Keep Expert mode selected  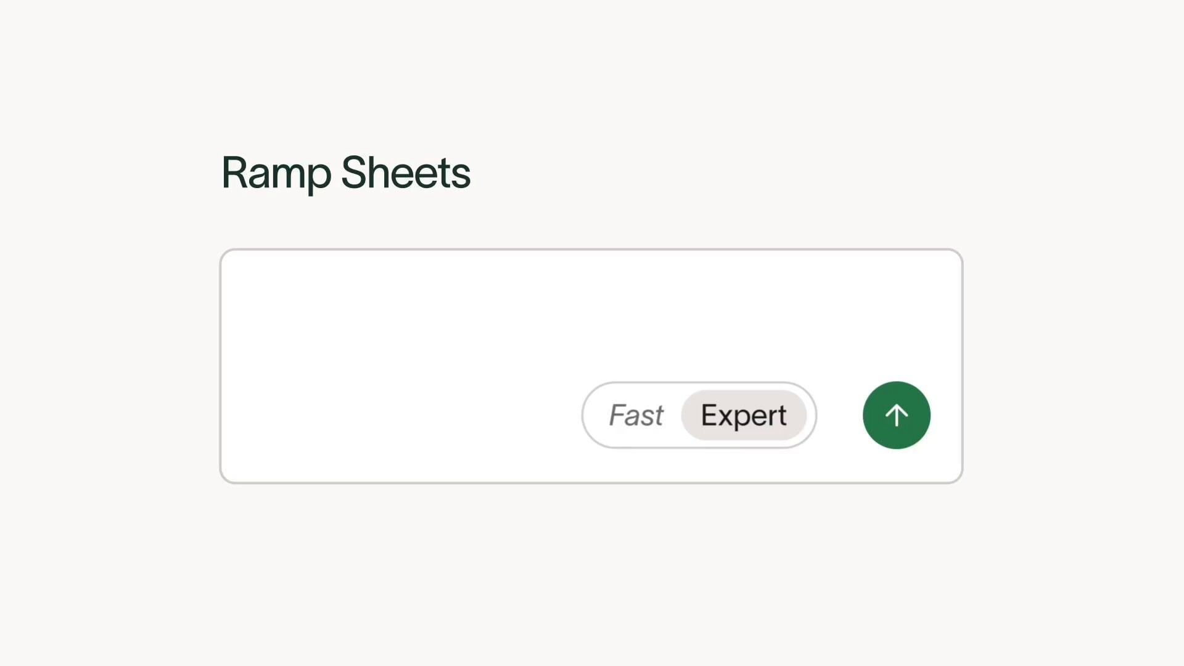[744, 415]
